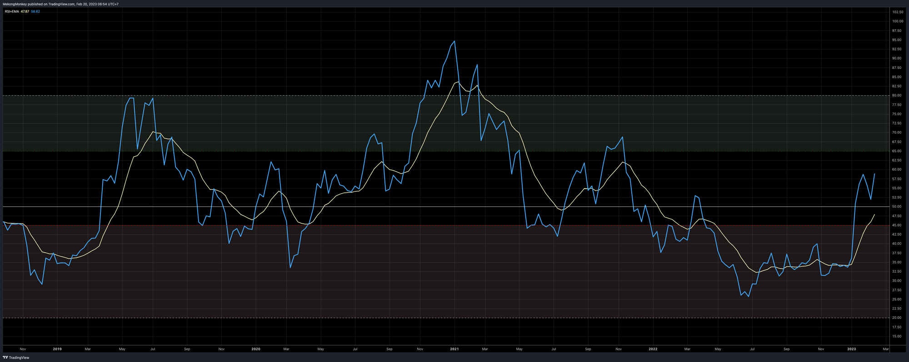Click the 15.00 price scale label
Viewport: 909px width, 362px height.
pyautogui.click(x=897, y=337)
